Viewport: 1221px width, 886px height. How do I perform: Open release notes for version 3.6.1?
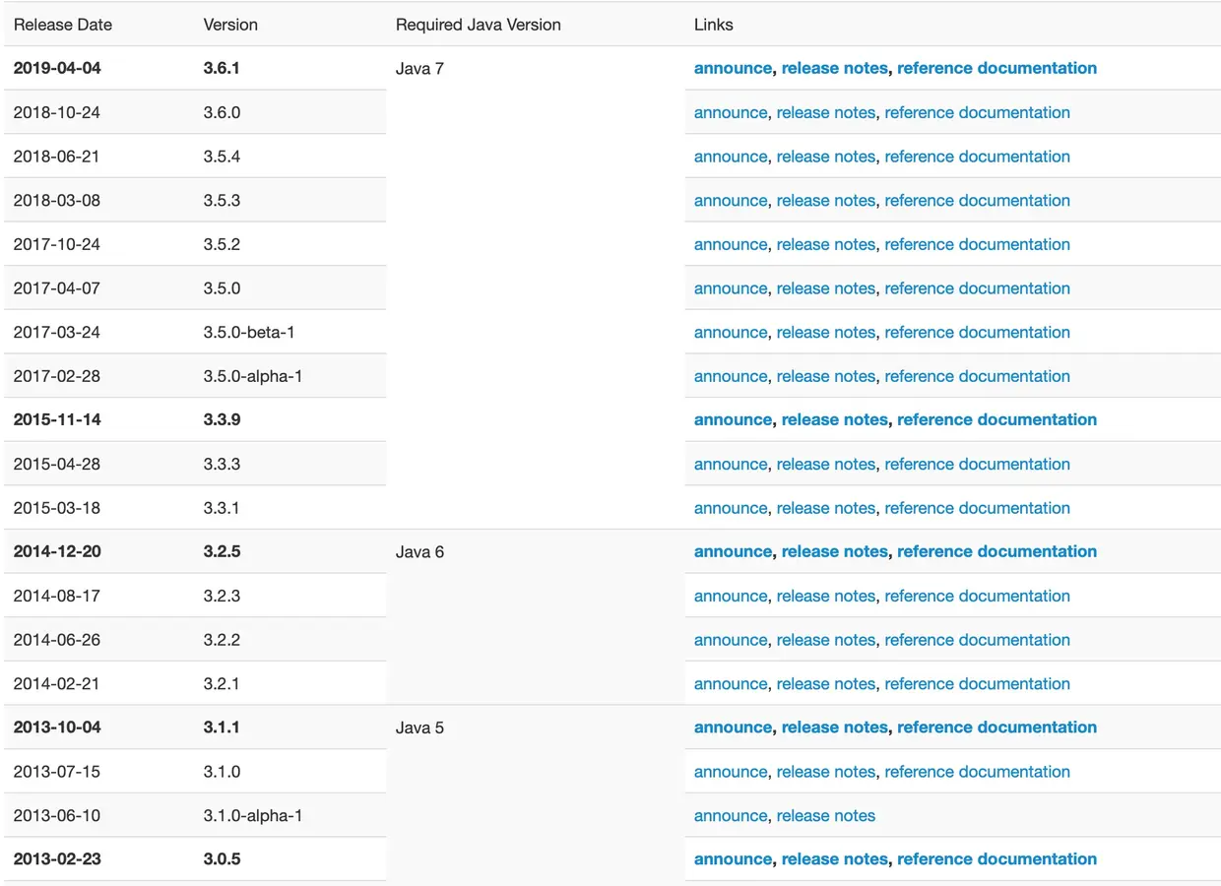(835, 68)
